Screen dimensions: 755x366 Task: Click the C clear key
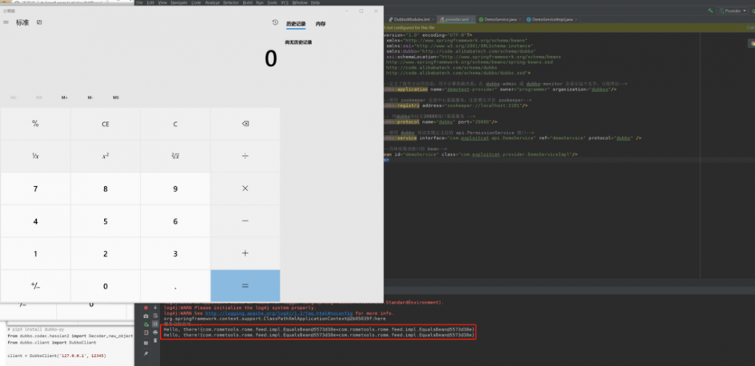175,124
